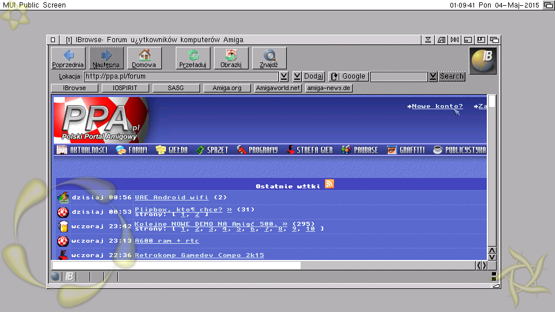Click the horizontal scrollbar right arrow
Viewport: 555px width, 312px height.
[484, 265]
